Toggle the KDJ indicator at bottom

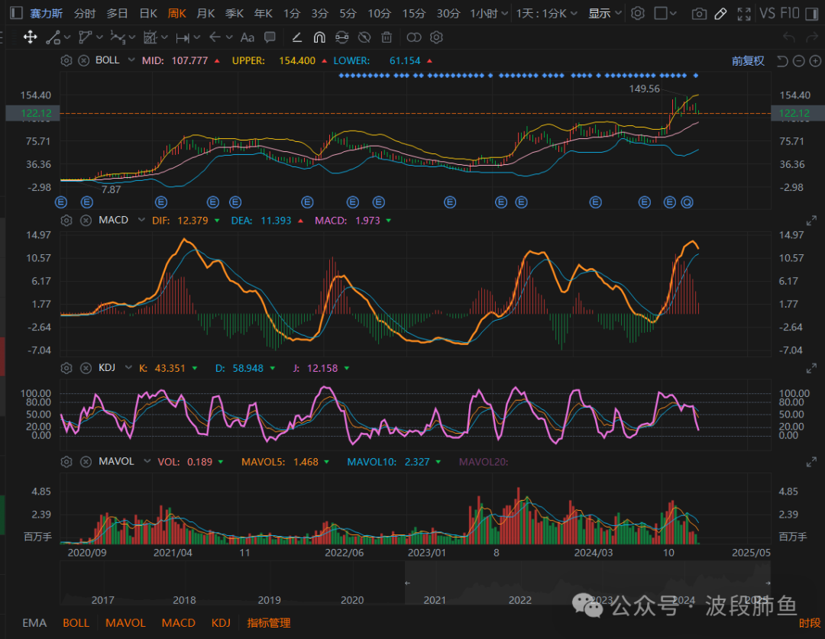(221, 623)
